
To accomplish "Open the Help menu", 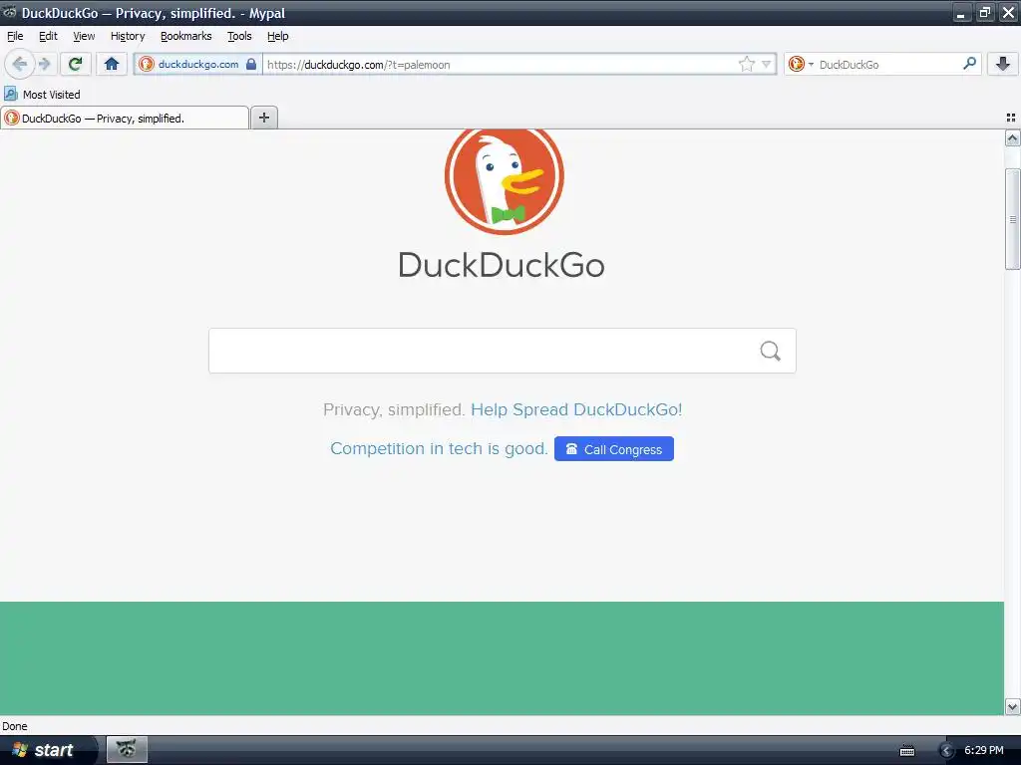I will pyautogui.click(x=277, y=36).
